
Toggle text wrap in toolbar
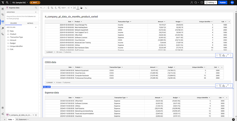74,8
